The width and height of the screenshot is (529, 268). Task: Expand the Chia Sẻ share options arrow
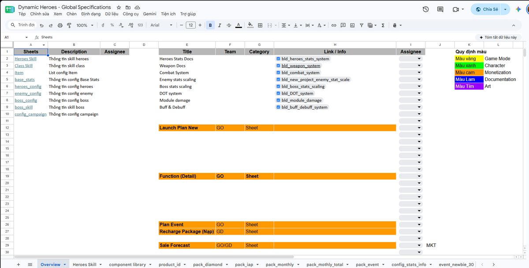[506, 9]
